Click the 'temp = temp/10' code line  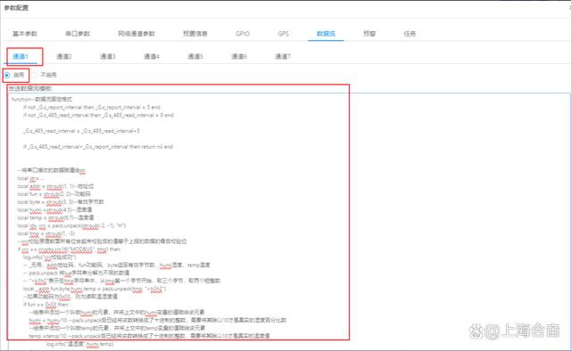tap(149, 336)
